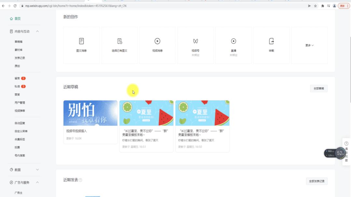The image size is (351, 197).
Task: Open 广告主 in the sidebar
Action: tap(18, 193)
